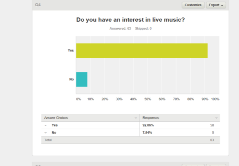The image size is (239, 166).
Task: Click the Q4 question header label
Action: tap(38, 5)
